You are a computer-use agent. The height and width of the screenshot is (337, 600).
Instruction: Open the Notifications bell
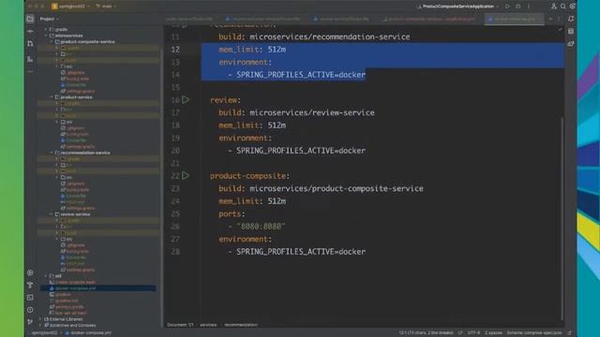click(571, 19)
